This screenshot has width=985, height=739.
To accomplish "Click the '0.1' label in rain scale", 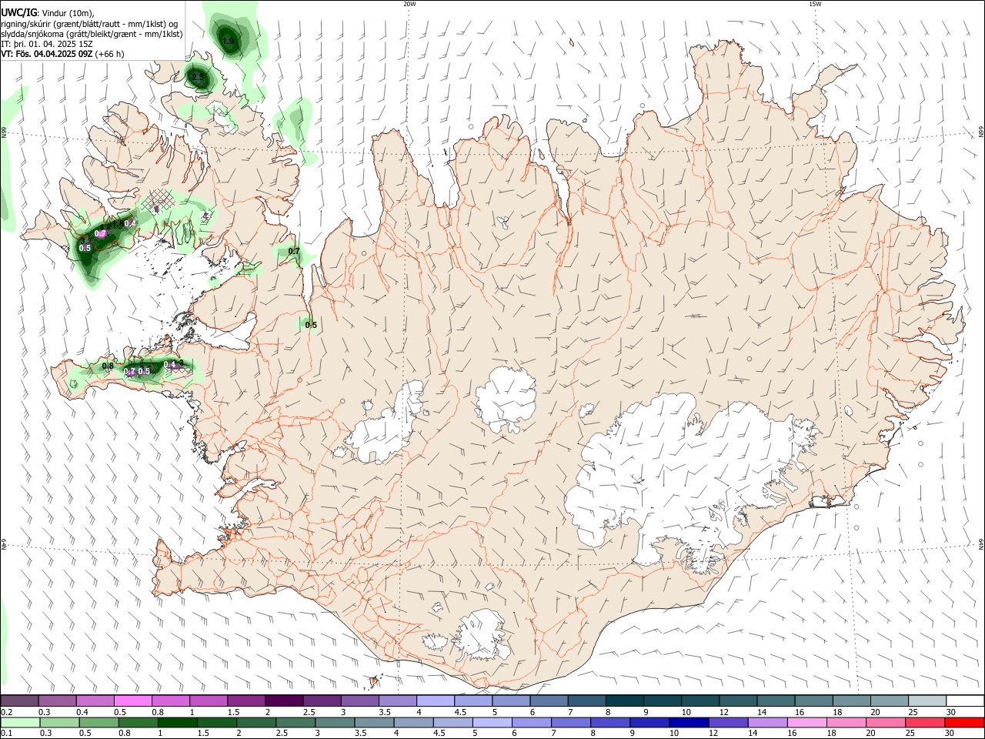I will (6, 734).
